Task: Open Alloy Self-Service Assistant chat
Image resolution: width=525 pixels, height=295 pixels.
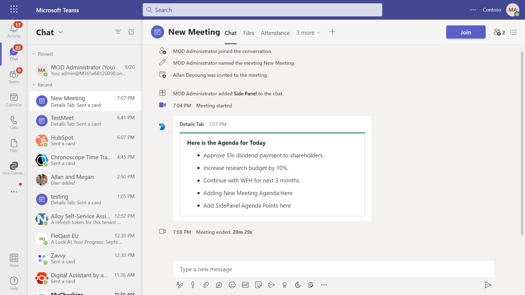Action: (x=85, y=219)
